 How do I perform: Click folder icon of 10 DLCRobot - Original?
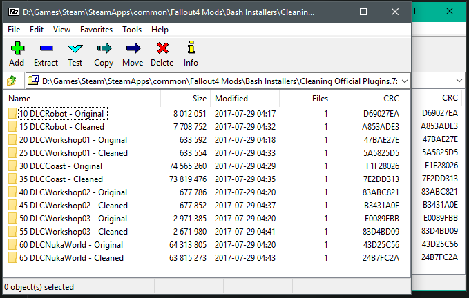click(12, 113)
